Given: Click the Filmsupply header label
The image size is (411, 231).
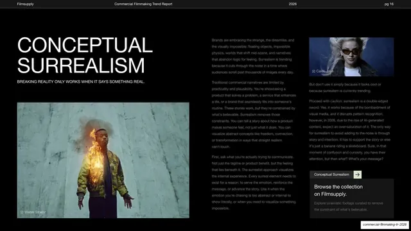Looking at the screenshot, I should coord(25,4).
